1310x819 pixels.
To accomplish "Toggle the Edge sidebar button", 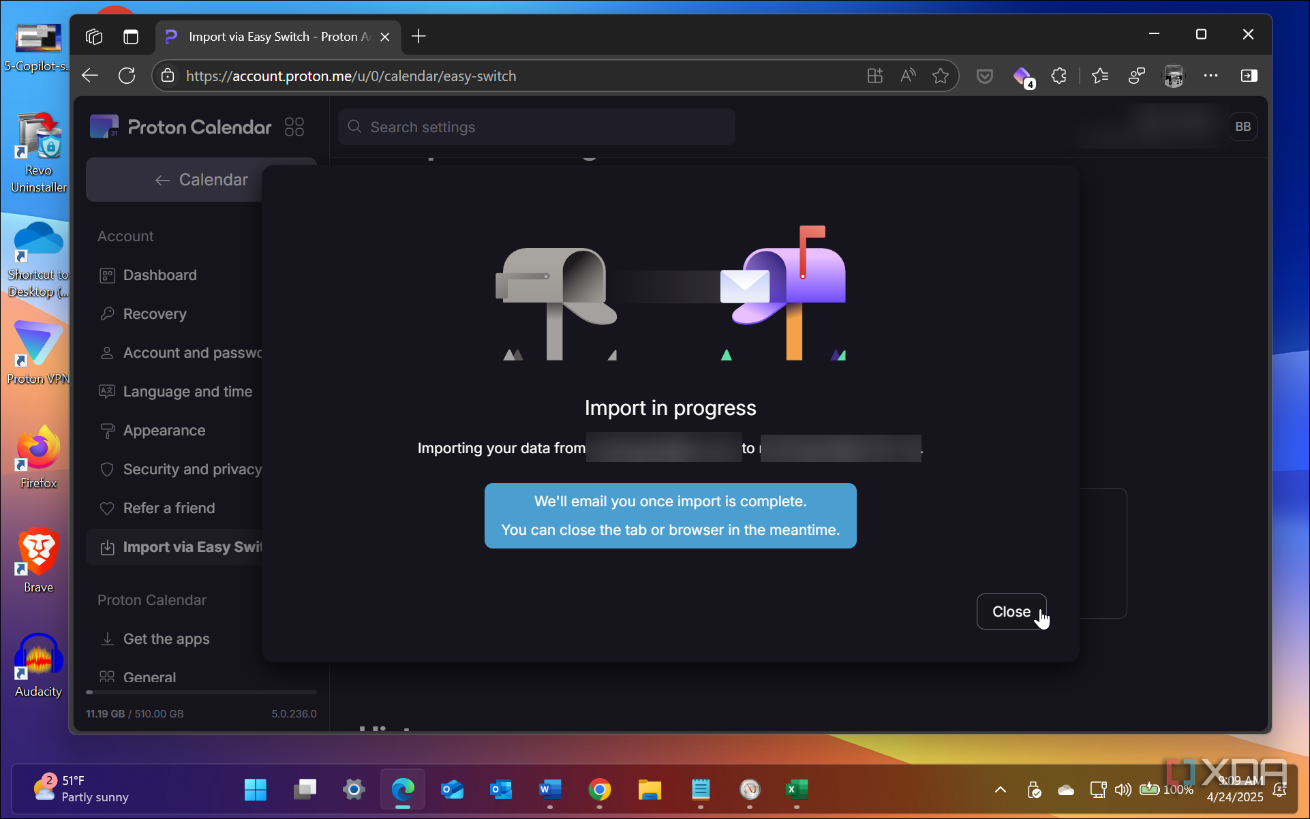I will point(1249,76).
